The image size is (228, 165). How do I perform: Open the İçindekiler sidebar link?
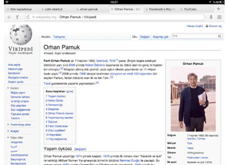[x=14, y=73]
